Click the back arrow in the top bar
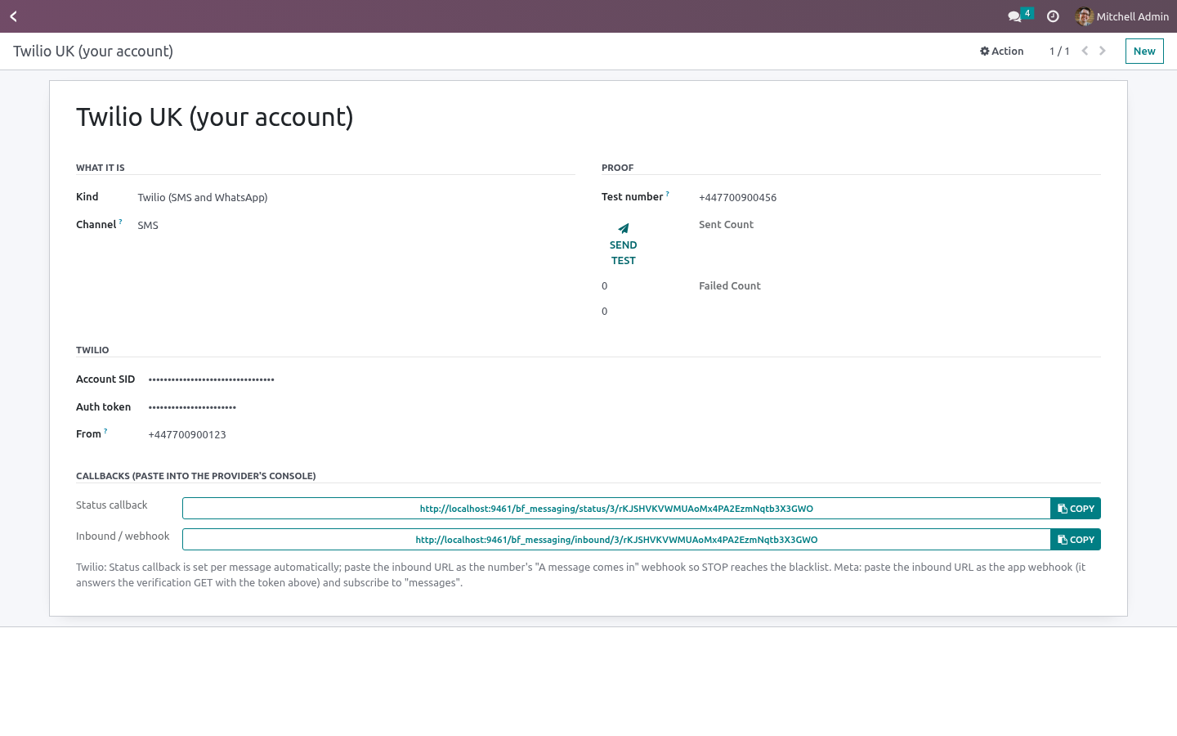 click(13, 16)
